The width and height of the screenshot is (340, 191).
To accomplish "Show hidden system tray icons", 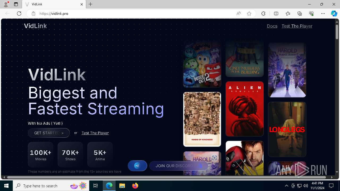I will (286, 186).
